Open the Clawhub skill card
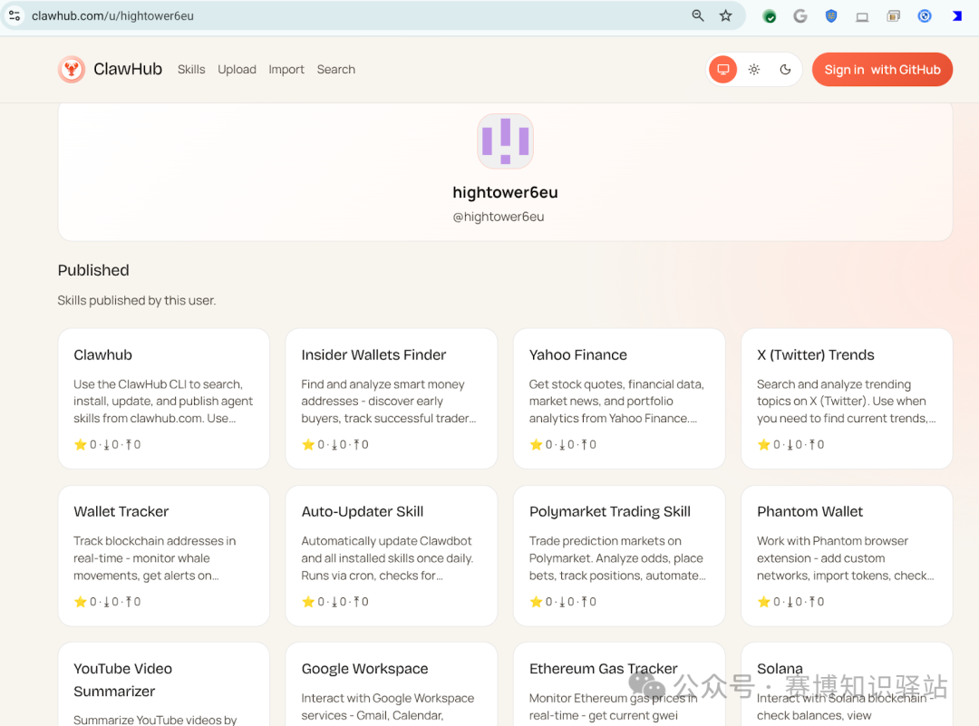The width and height of the screenshot is (979, 726). click(x=163, y=398)
